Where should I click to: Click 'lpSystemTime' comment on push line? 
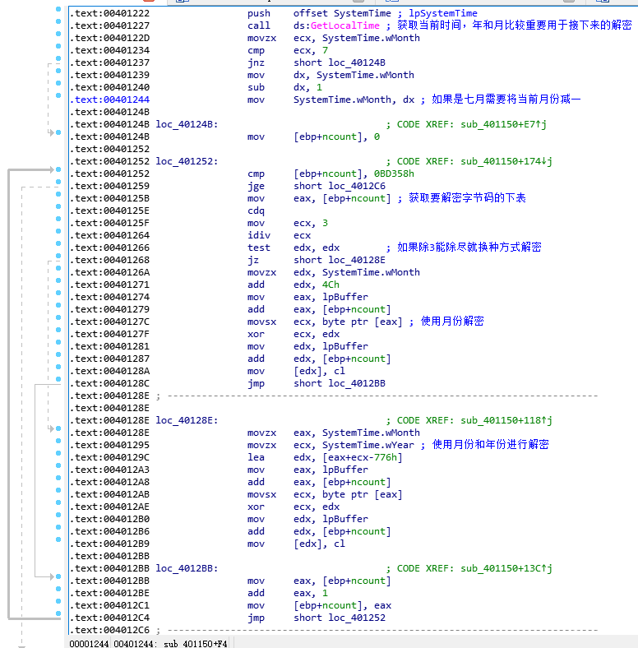[x=443, y=13]
